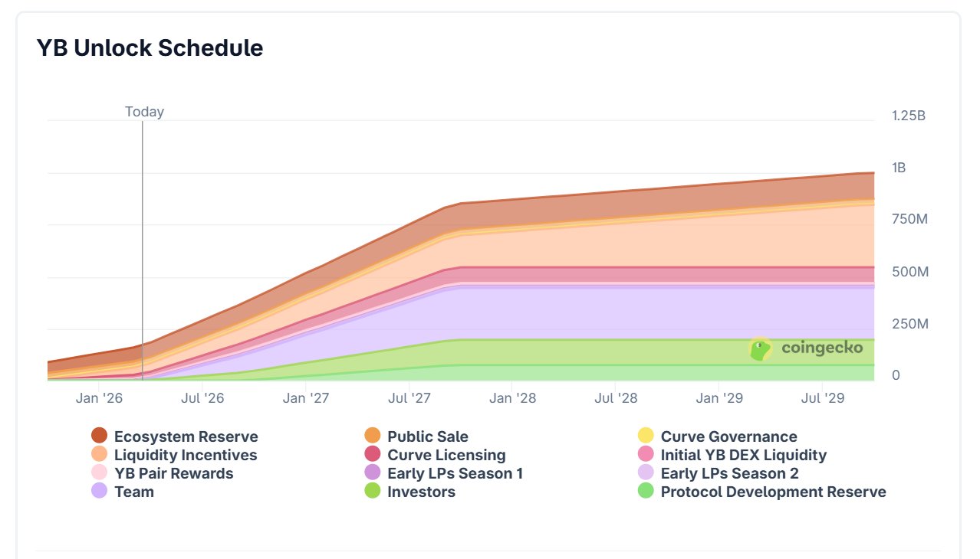Click the Ecosystem Reserve legend text
This screenshot has height=559, width=980.
tap(186, 436)
